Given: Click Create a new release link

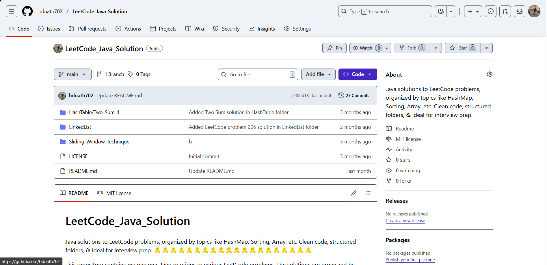Looking at the screenshot, I should (x=405, y=221).
